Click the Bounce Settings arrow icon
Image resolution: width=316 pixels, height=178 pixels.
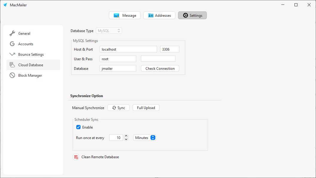click(x=12, y=55)
